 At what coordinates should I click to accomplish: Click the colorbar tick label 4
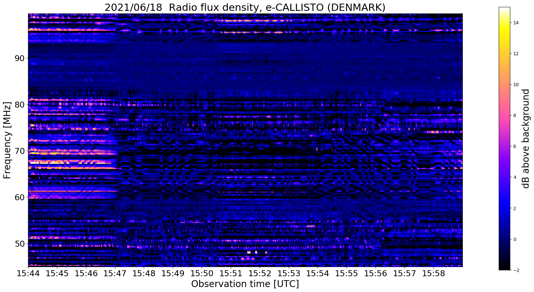pyautogui.click(x=514, y=177)
